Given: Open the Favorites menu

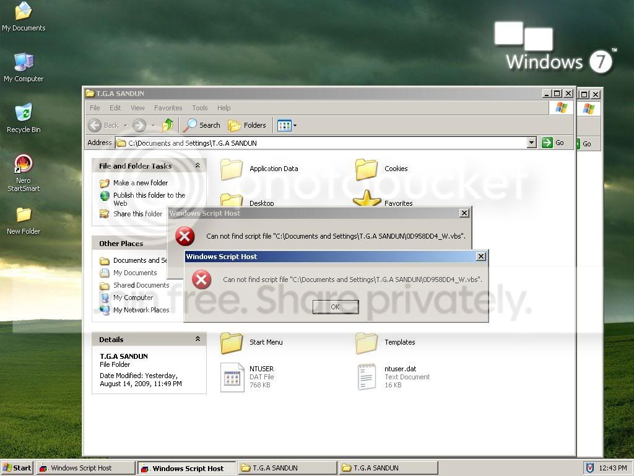Looking at the screenshot, I should pyautogui.click(x=168, y=108).
